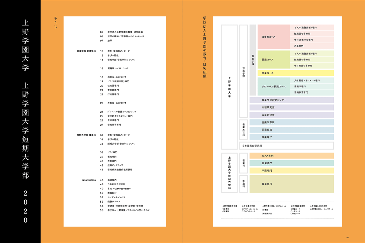Viewport: 365px width, 243px height.
Task: Click contents entry "27 音楽教育専門"
Action: 110,125
